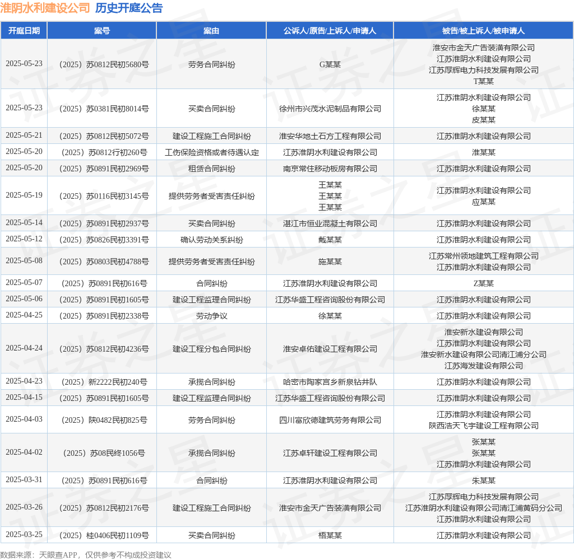Select plaintiff 徐州市兴茂水泥制品有限公司
Screen dimensions: 574x560
[330, 109]
